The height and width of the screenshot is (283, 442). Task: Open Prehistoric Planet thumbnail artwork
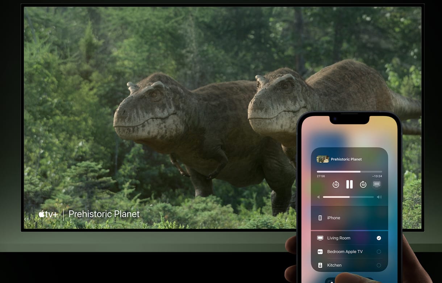pyautogui.click(x=323, y=159)
